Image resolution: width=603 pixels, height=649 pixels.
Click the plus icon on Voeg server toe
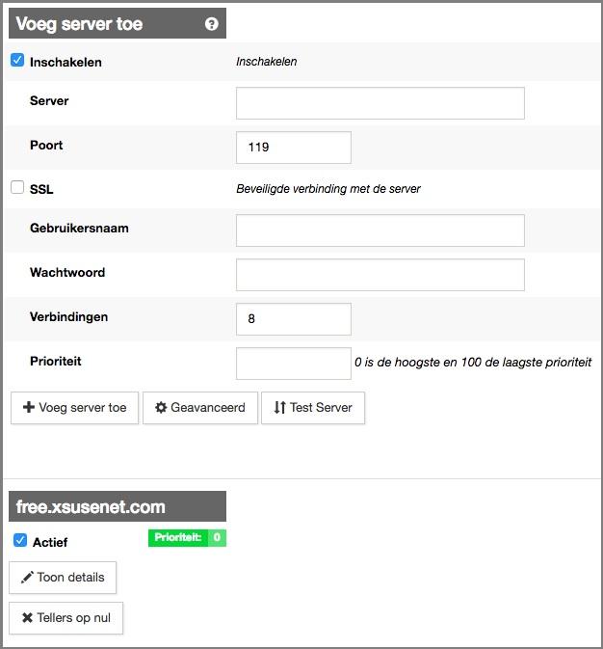click(x=28, y=408)
